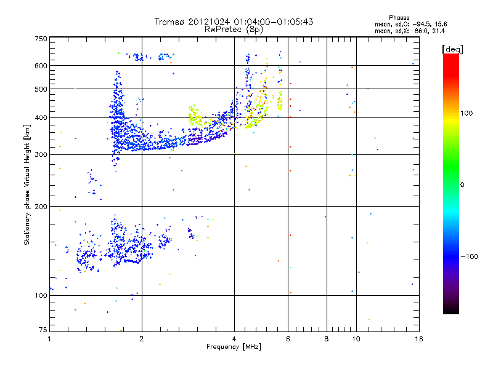
Task: Click the y-axis tick label '750'
Action: pos(41,39)
